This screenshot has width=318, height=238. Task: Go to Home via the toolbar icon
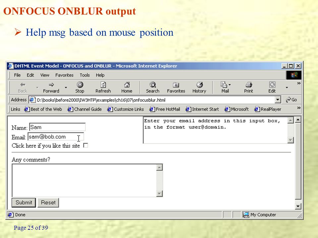click(x=127, y=85)
